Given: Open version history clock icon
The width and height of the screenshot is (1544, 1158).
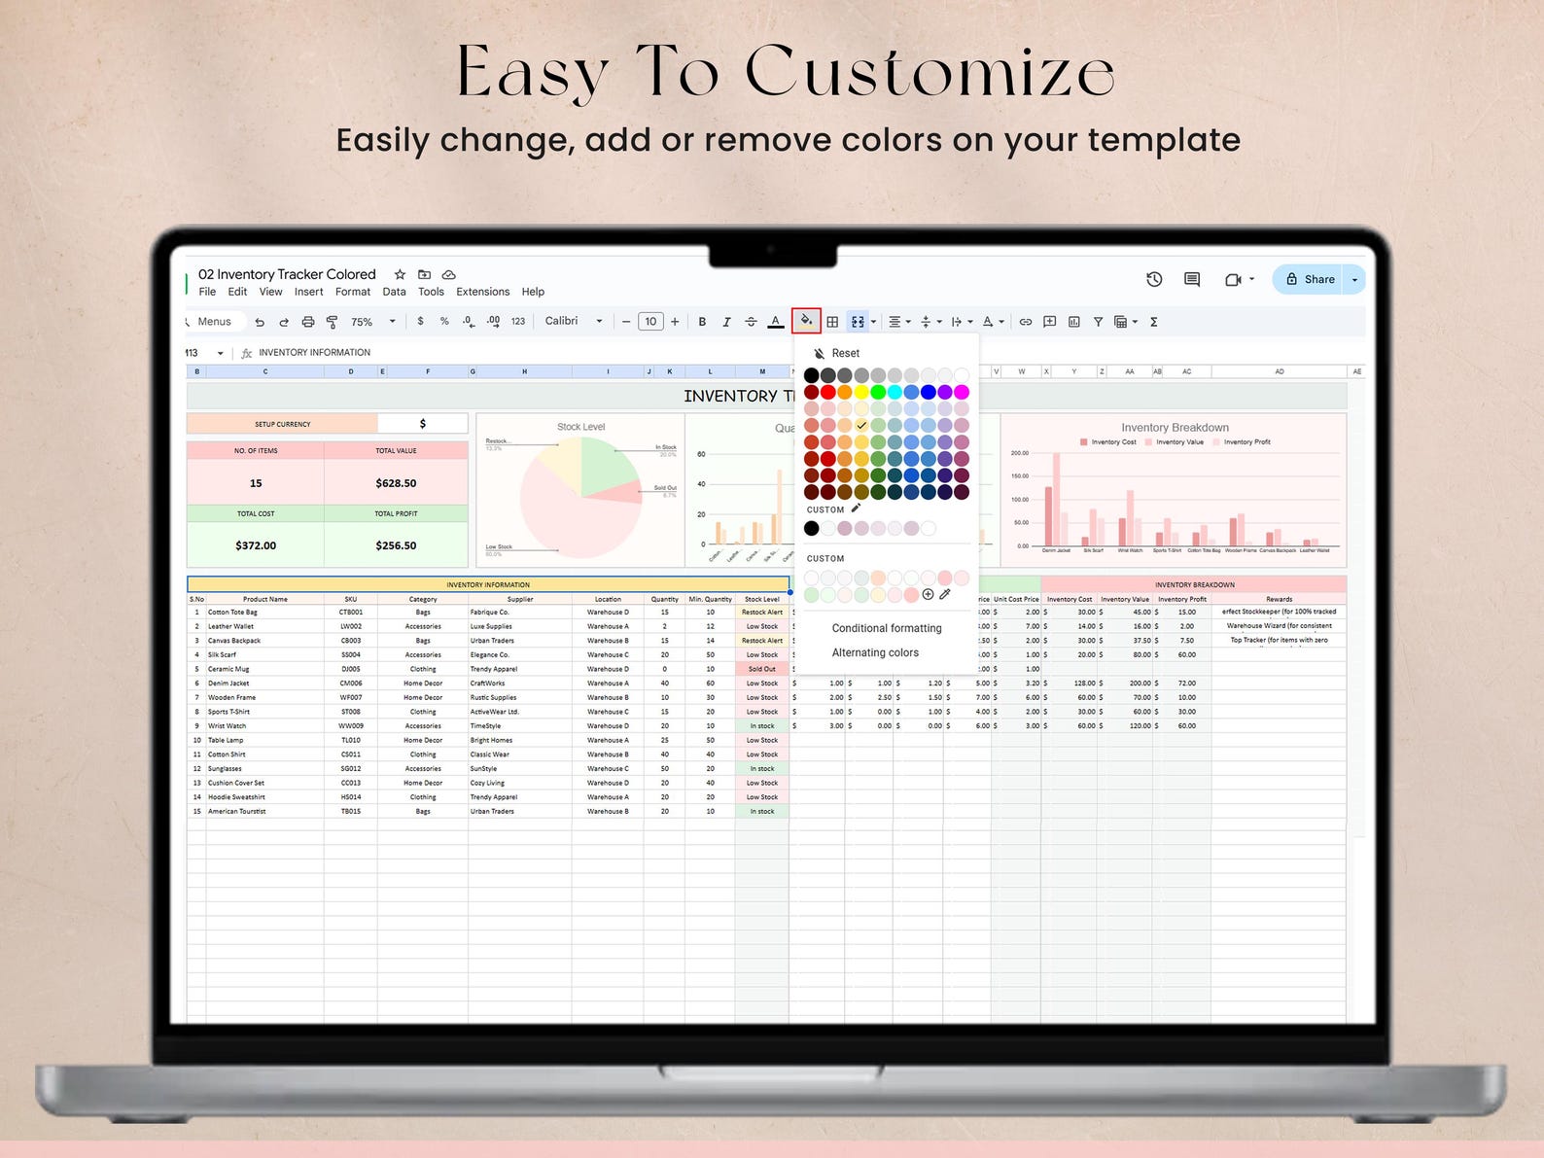Looking at the screenshot, I should 1154,279.
